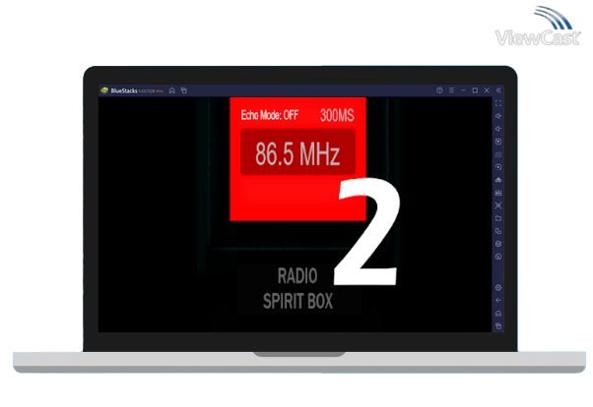
Task: Tap the Radio Spirit Box button
Action: [x=298, y=288]
